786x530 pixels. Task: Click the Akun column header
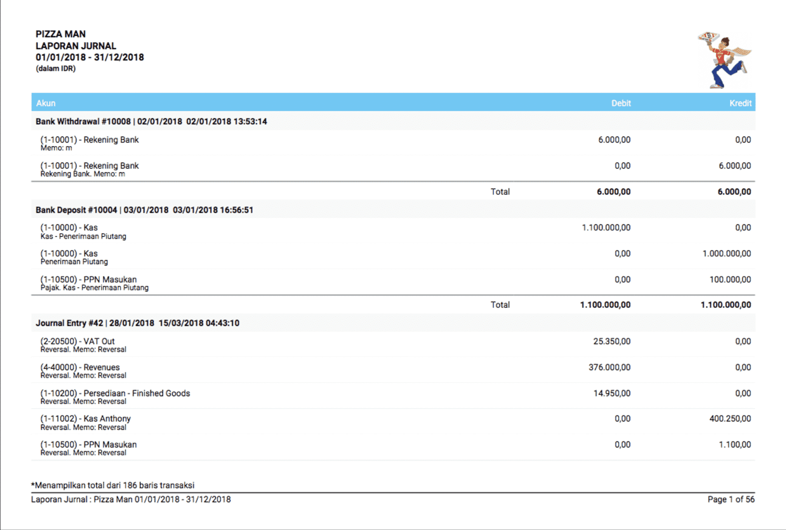pyautogui.click(x=45, y=103)
